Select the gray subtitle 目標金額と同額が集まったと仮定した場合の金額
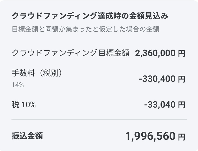The width and height of the screenshot is (198, 151). 86,29
